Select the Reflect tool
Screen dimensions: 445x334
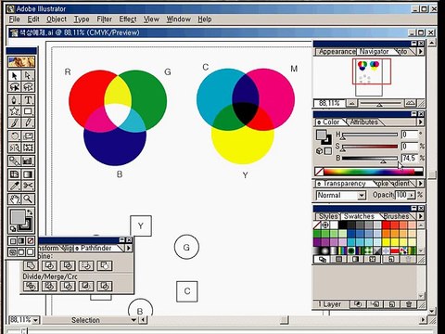click(x=14, y=148)
